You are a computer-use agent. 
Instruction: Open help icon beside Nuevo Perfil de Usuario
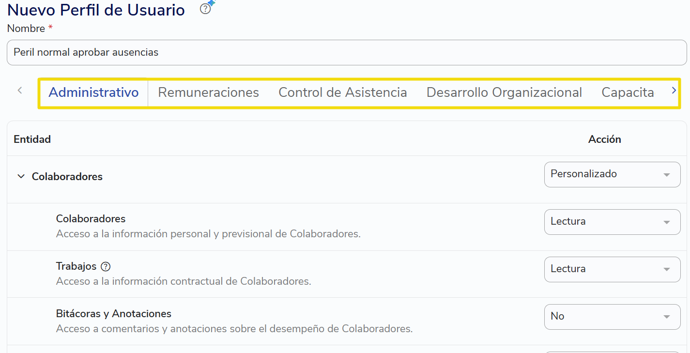205,9
